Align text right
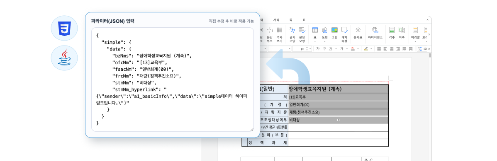This screenshot has height=161, width=497. click(398, 49)
